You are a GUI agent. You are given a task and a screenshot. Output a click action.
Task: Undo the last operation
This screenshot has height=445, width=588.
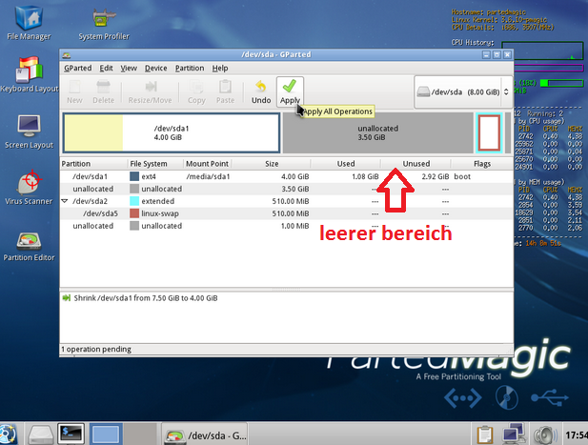pyautogui.click(x=261, y=91)
